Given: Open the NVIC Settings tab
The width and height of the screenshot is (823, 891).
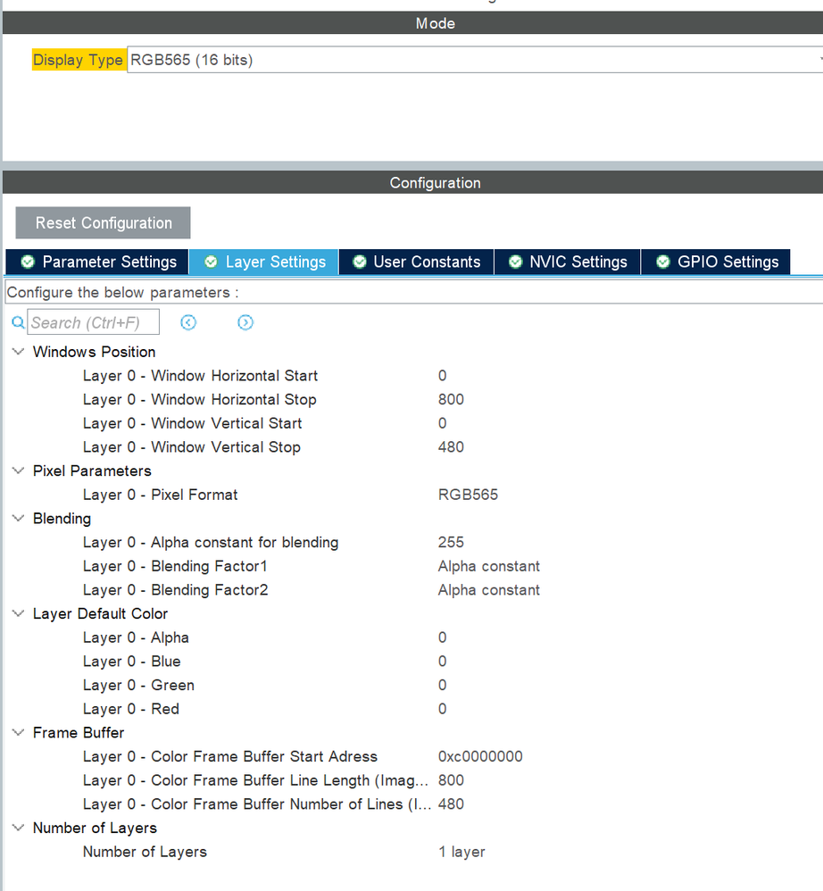Looking at the screenshot, I should point(568,262).
